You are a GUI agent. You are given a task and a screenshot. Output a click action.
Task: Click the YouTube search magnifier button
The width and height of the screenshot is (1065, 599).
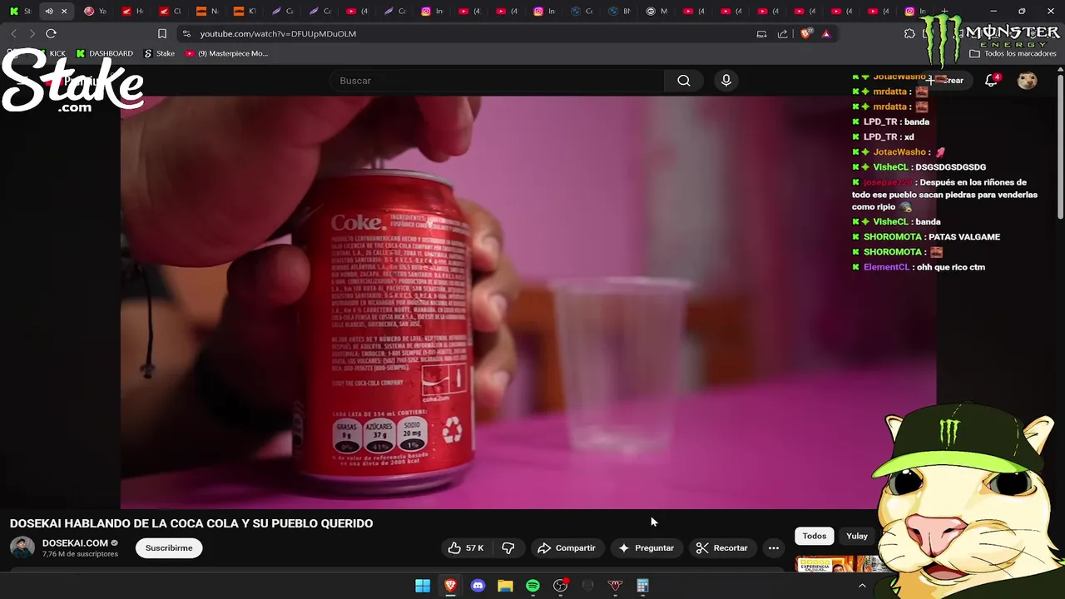683,81
